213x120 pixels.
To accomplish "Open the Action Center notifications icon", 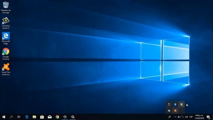I will point(208,117).
